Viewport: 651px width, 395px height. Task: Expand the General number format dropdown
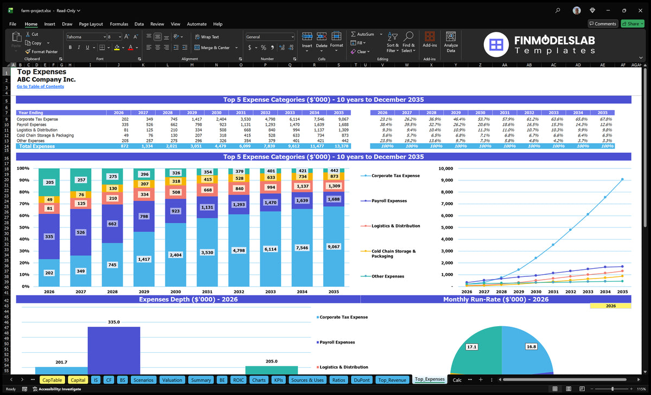click(x=292, y=37)
